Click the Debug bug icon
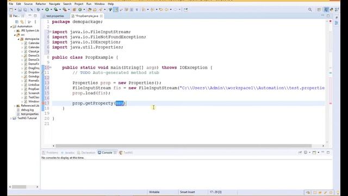This screenshot has height=196, width=348. [39, 10]
